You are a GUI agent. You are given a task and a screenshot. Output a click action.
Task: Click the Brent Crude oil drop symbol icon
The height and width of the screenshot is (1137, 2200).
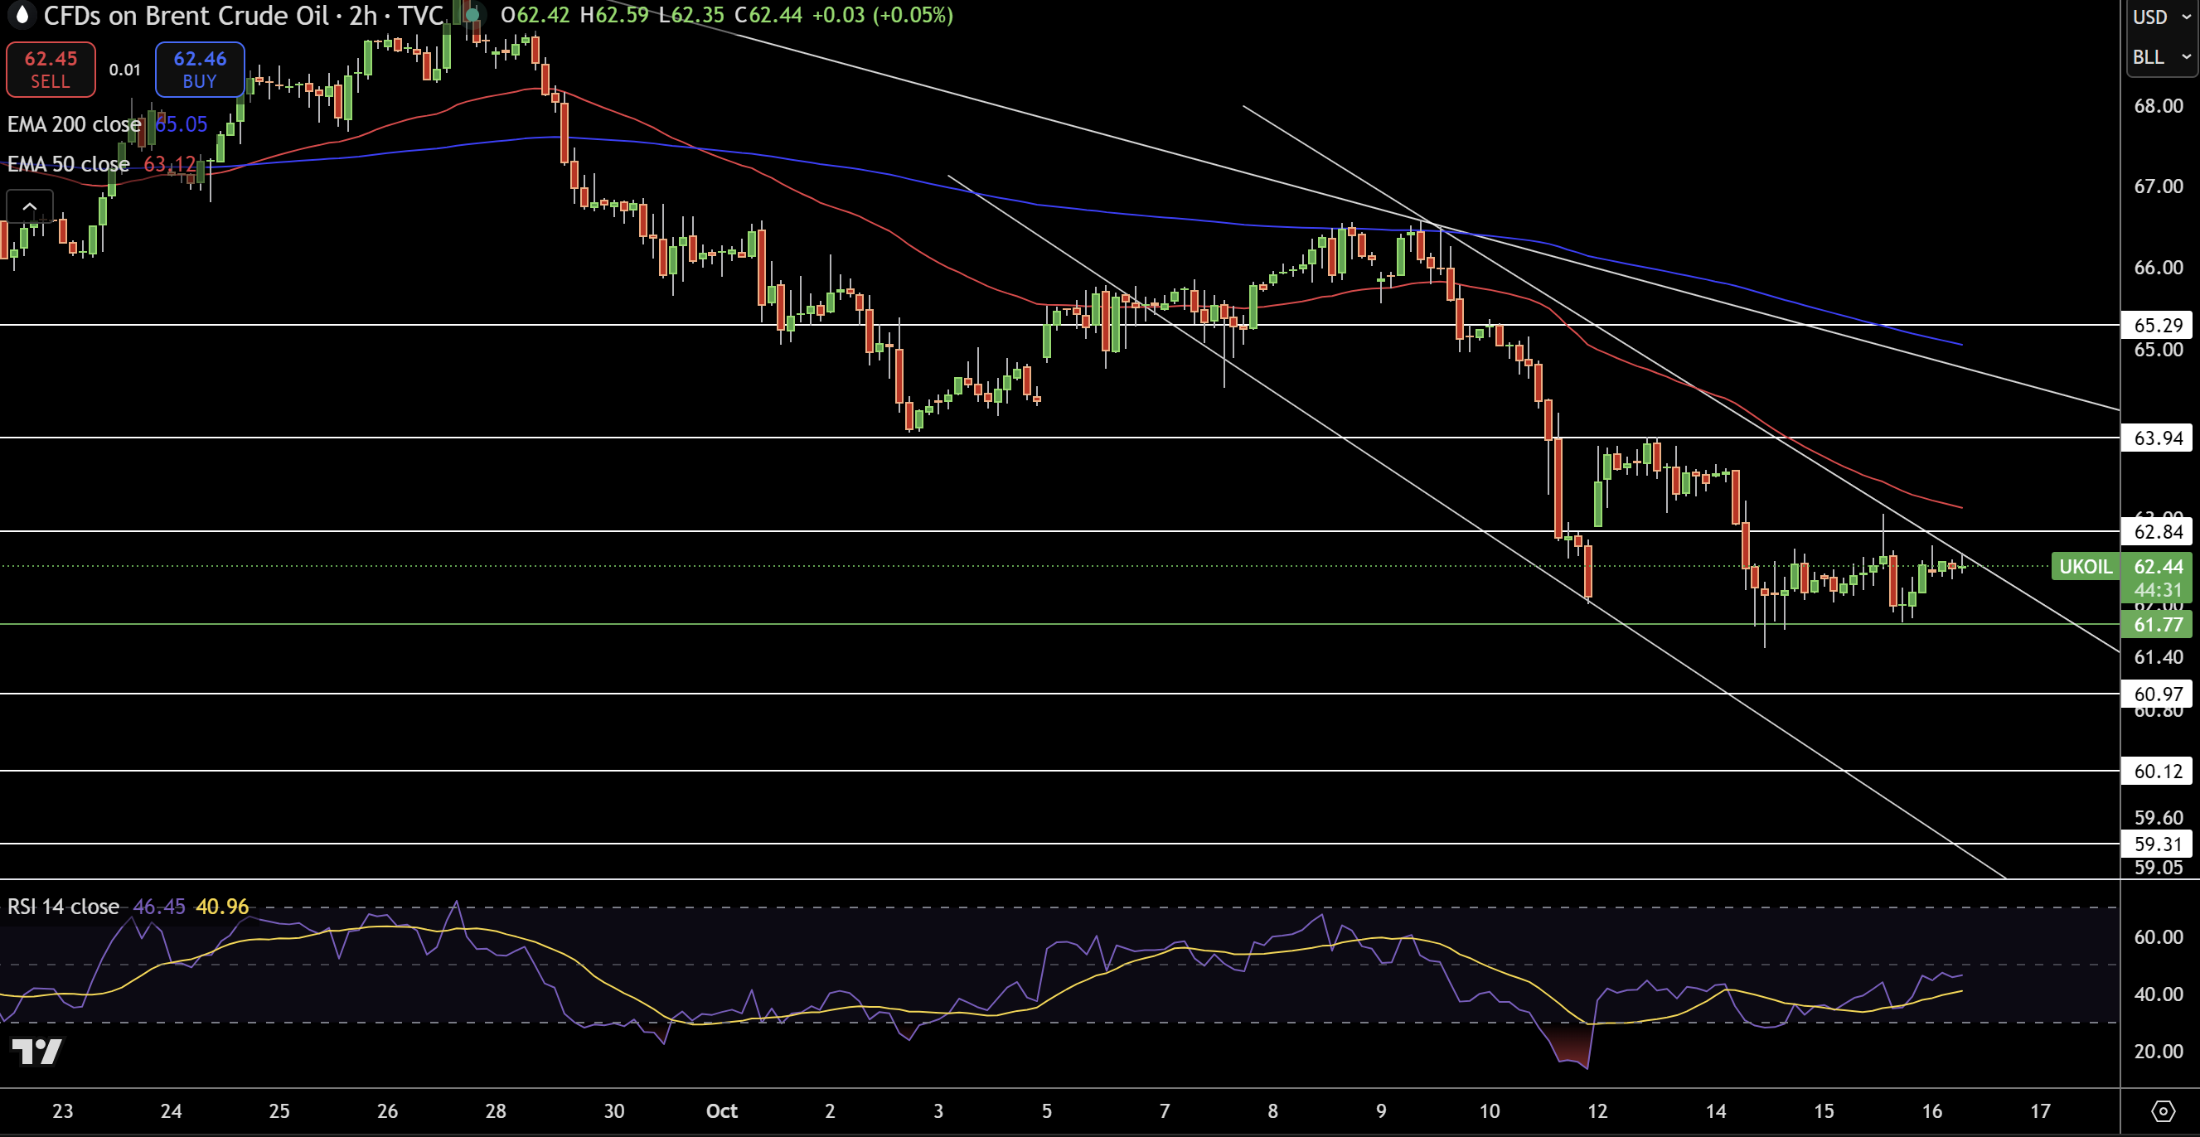(22, 15)
